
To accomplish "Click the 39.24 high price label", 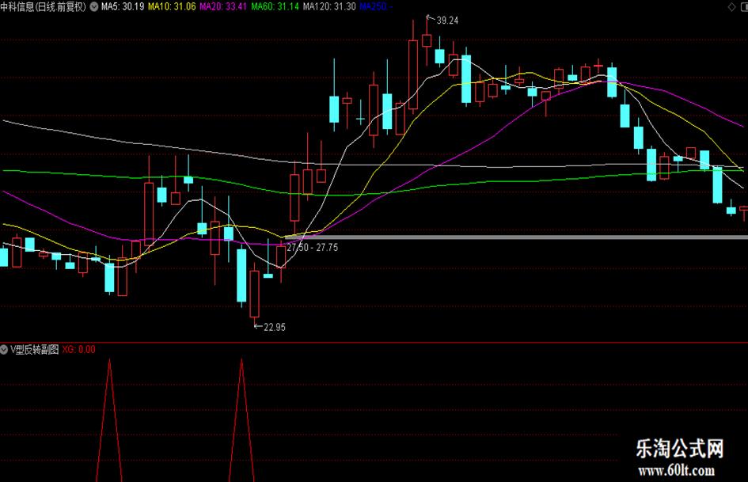I will [447, 21].
